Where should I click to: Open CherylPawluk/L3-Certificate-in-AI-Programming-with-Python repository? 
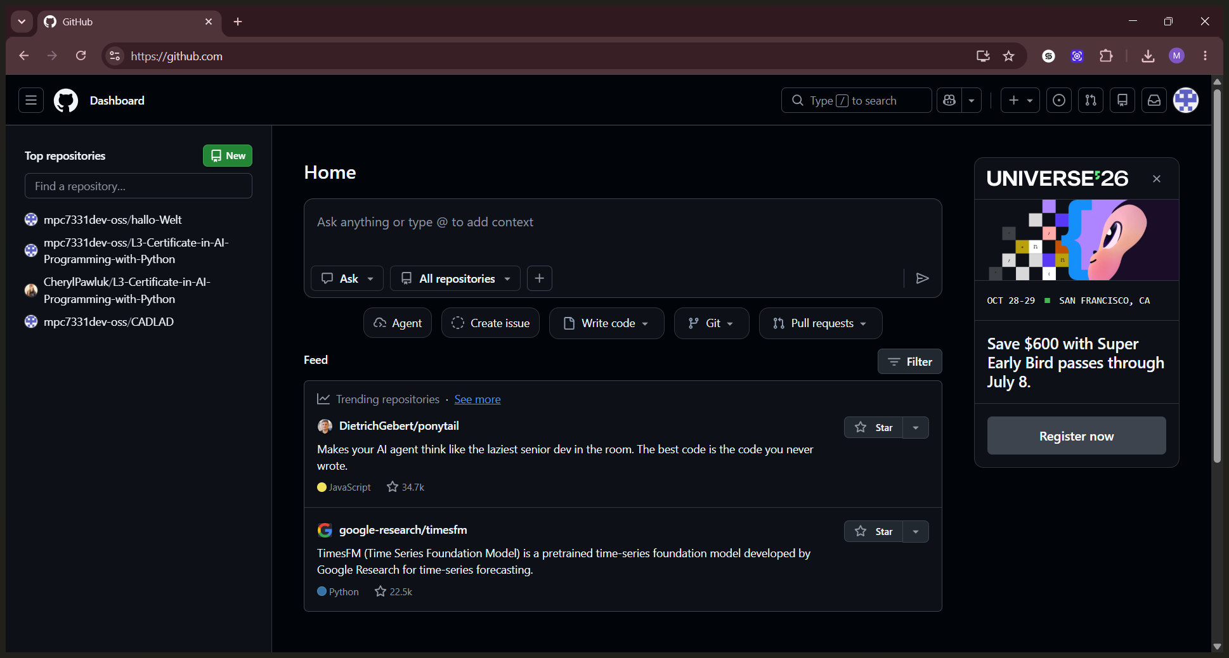click(127, 290)
